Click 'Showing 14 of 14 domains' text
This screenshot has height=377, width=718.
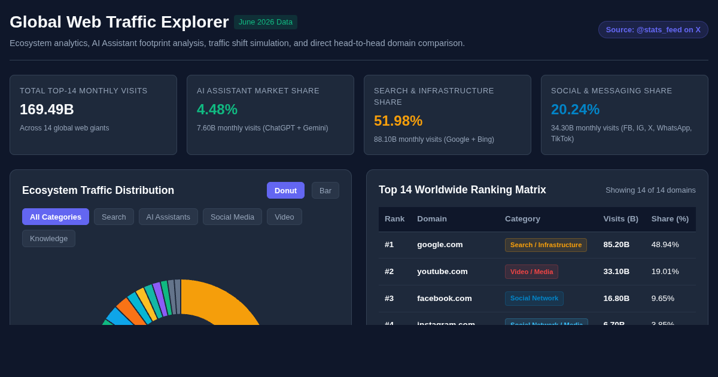[x=650, y=190]
